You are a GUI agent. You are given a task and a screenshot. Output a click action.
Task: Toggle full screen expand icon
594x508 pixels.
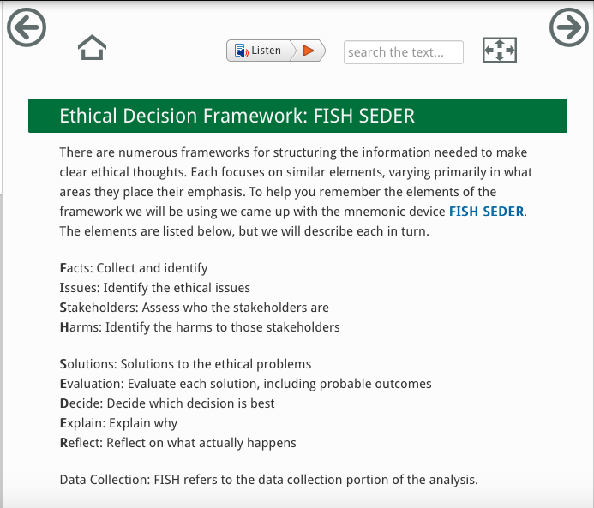click(500, 51)
